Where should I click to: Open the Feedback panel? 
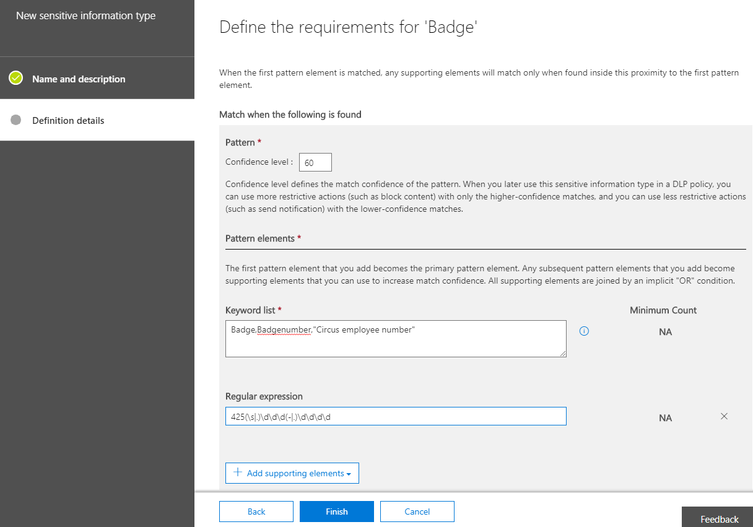720,518
